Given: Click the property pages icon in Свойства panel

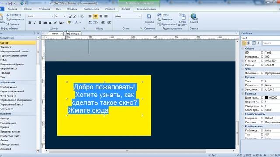Looking at the screenshot, I should (254, 43).
